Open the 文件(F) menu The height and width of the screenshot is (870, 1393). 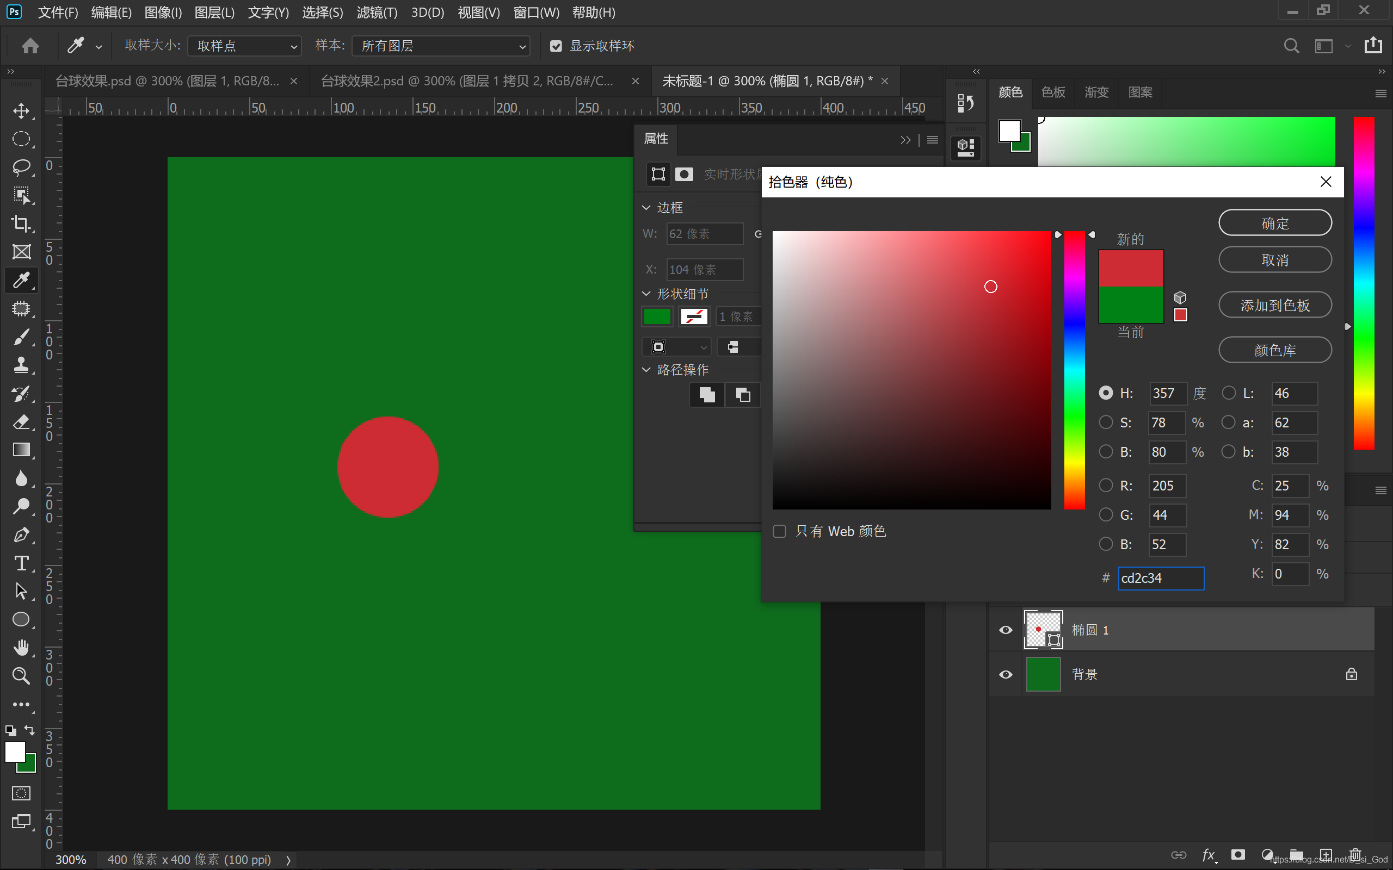pyautogui.click(x=58, y=12)
